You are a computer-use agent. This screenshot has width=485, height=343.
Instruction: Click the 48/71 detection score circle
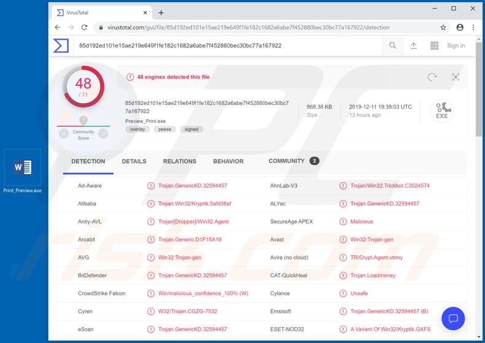pos(83,87)
